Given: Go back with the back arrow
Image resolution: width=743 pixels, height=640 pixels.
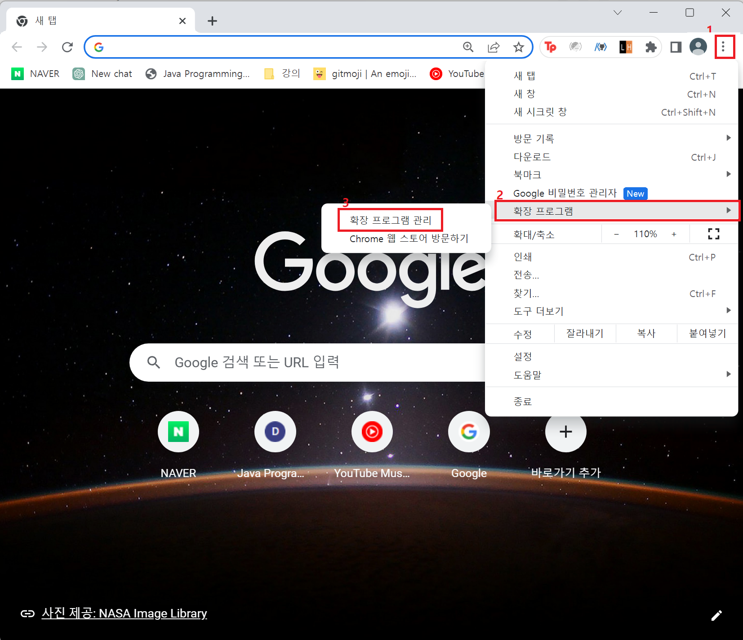Looking at the screenshot, I should coord(17,47).
